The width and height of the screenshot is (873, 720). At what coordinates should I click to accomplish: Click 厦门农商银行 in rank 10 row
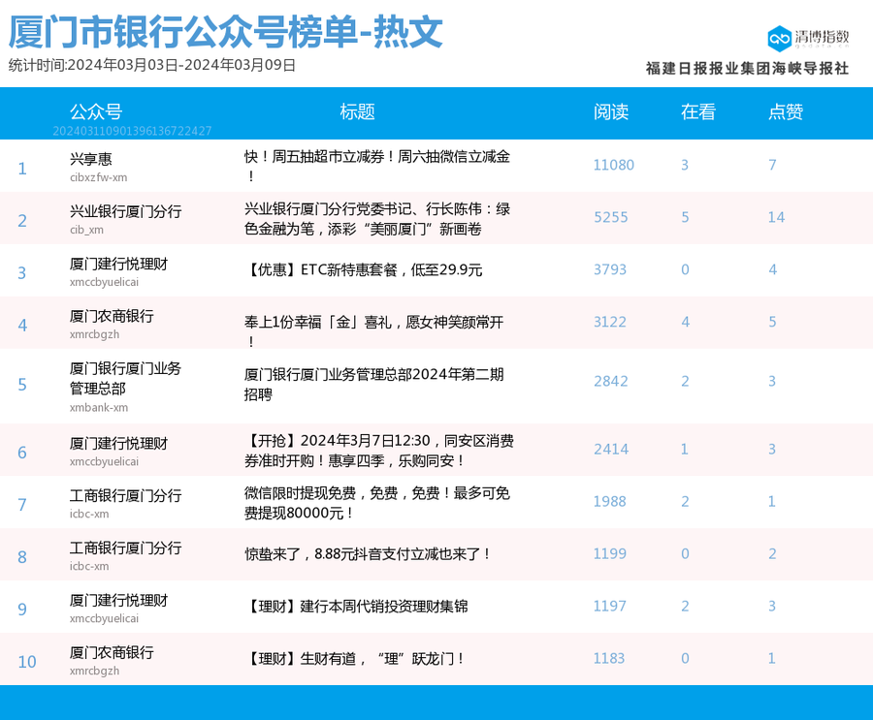112,653
